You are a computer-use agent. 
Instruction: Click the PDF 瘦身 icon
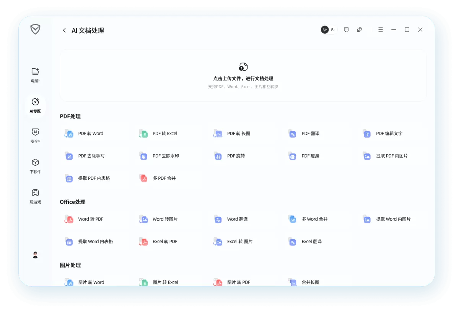pyautogui.click(x=292, y=156)
